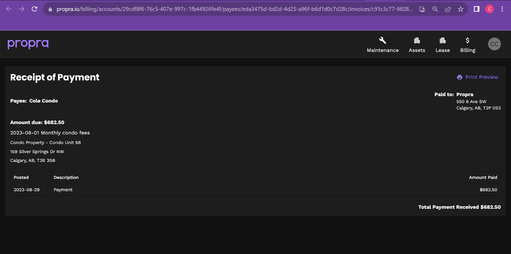Click the install app icon in address bar
Screen dimensions: 511x254
click(x=422, y=9)
